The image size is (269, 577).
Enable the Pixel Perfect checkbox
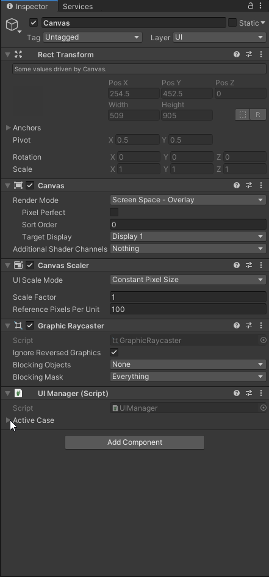click(x=114, y=212)
